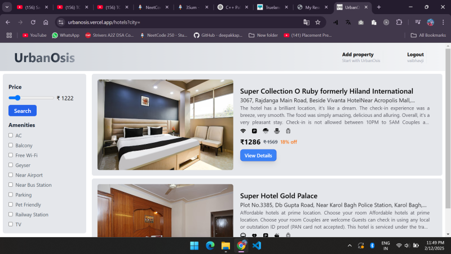Open the browser home page

coord(46,22)
